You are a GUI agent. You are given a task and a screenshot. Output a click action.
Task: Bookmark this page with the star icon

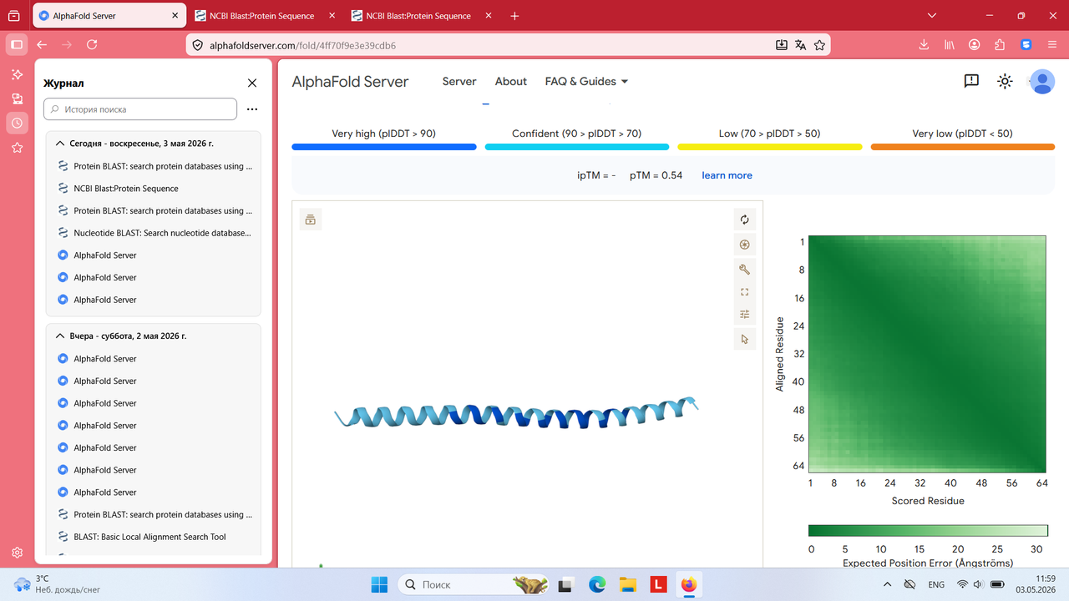pyautogui.click(x=819, y=45)
